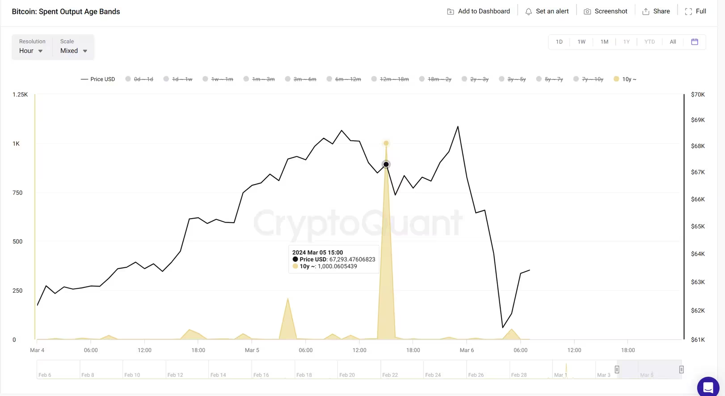Toggle the 0d ~ 1d age band series
The width and height of the screenshot is (725, 396).
(139, 79)
